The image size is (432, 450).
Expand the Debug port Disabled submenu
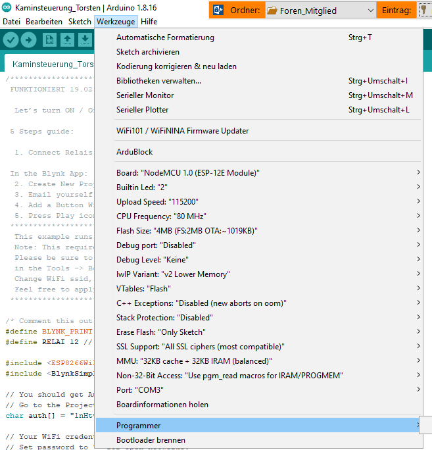(258, 245)
